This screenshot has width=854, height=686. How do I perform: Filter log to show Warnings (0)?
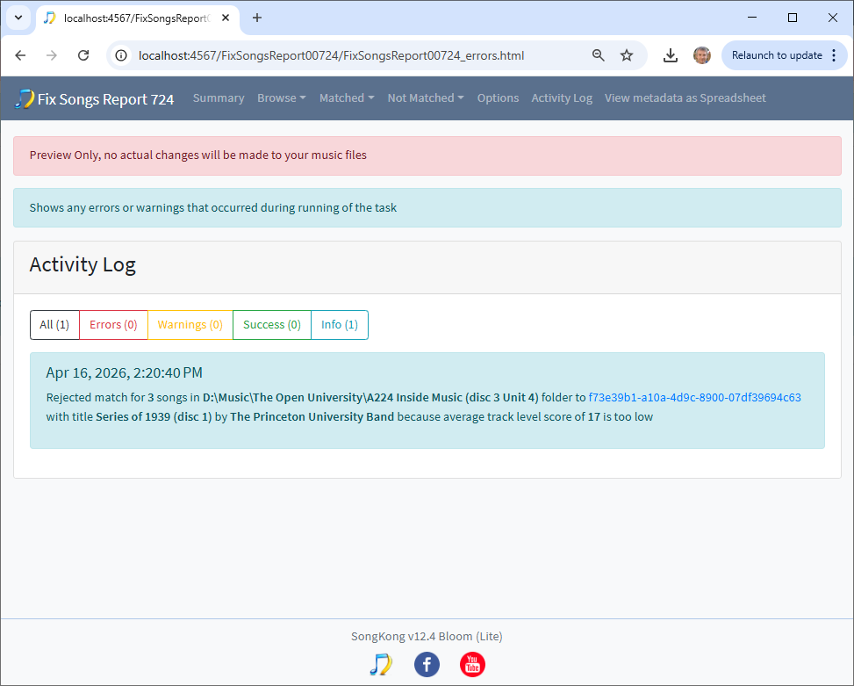(190, 325)
